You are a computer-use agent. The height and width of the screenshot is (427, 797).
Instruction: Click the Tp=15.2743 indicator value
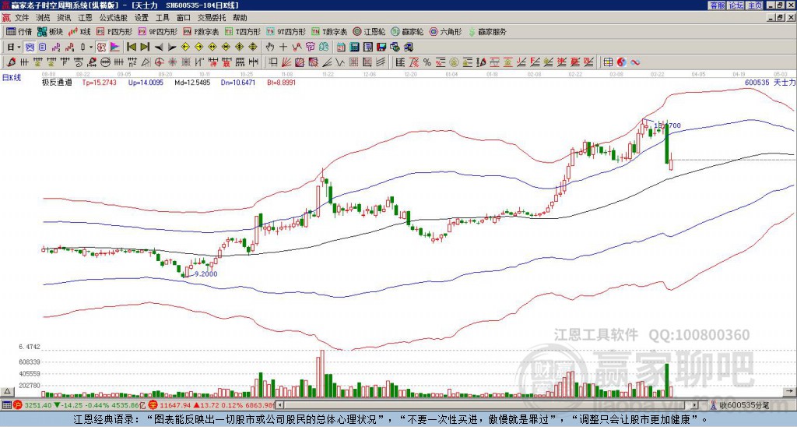click(99, 82)
